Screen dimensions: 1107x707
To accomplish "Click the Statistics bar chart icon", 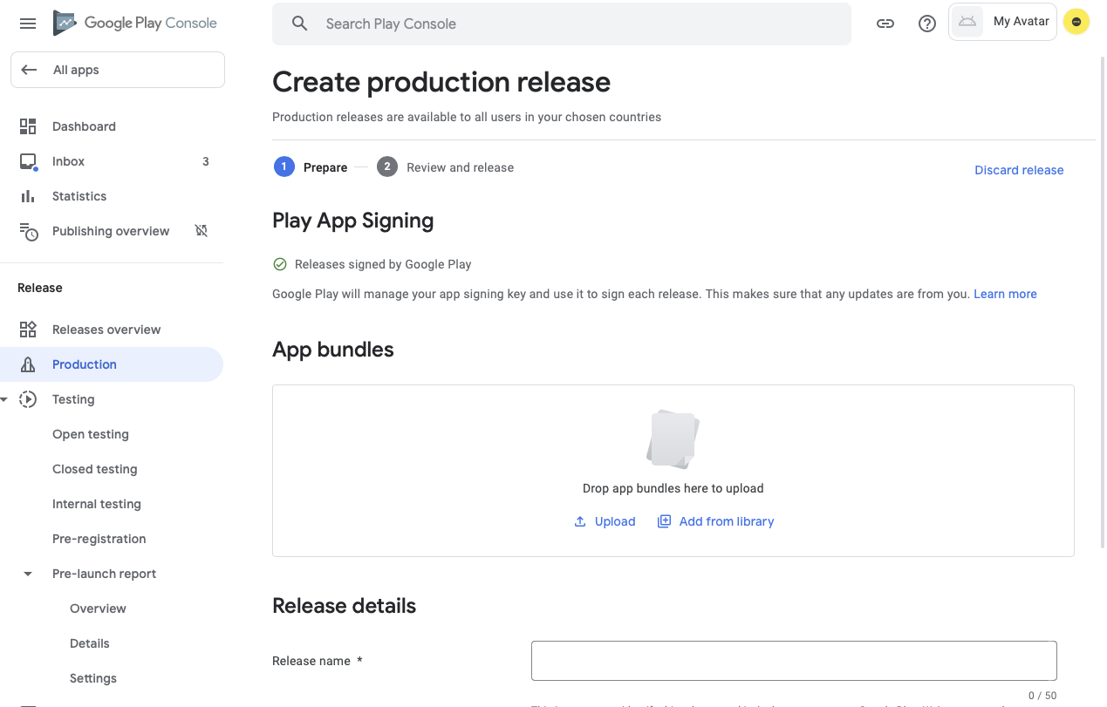I will tap(28, 196).
